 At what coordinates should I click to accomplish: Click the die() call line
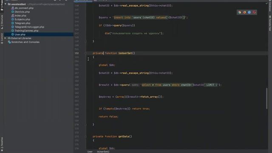134,33
